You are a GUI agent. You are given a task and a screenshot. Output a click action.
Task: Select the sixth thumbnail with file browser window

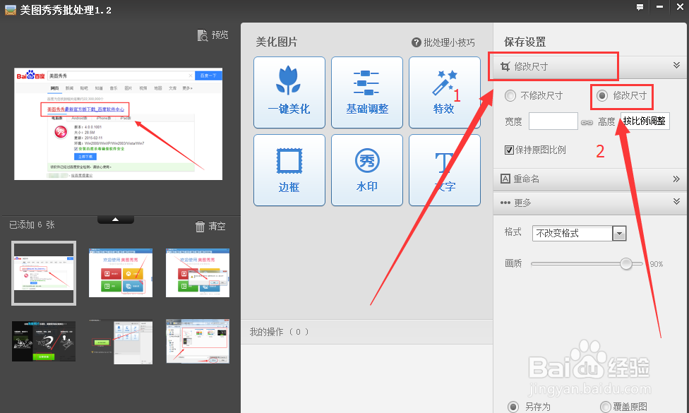click(x=198, y=342)
